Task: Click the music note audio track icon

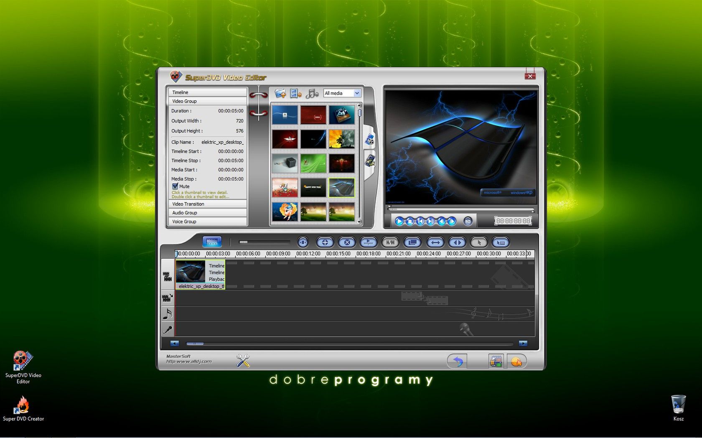Action: (168, 314)
